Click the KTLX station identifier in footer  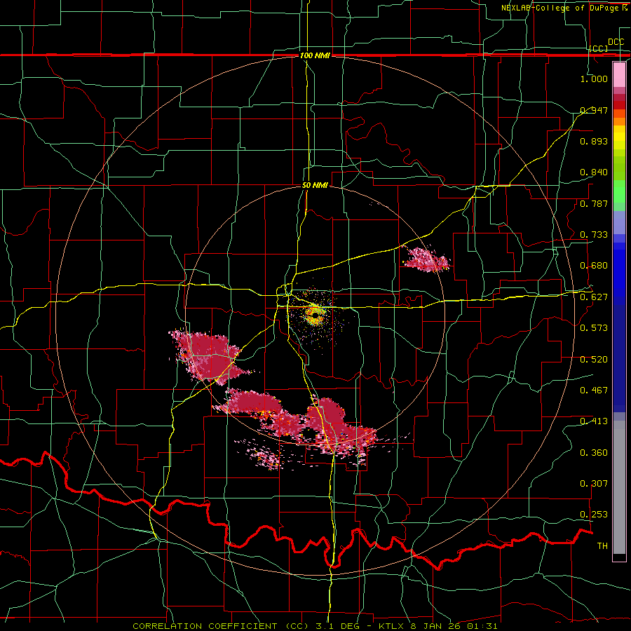(392, 626)
